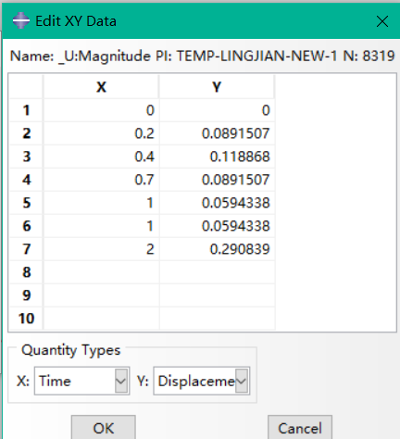Select row header 10
The width and height of the screenshot is (400, 439).
[26, 319]
